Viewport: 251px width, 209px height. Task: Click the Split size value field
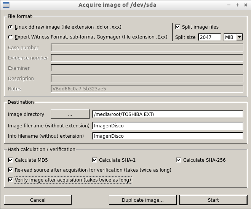point(209,37)
